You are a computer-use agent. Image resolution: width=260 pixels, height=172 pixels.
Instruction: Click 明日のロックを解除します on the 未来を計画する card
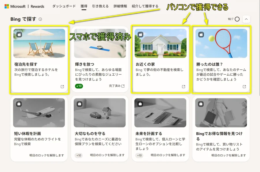click(168, 155)
